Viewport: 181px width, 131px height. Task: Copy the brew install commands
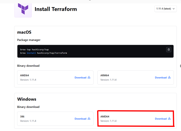point(169,50)
